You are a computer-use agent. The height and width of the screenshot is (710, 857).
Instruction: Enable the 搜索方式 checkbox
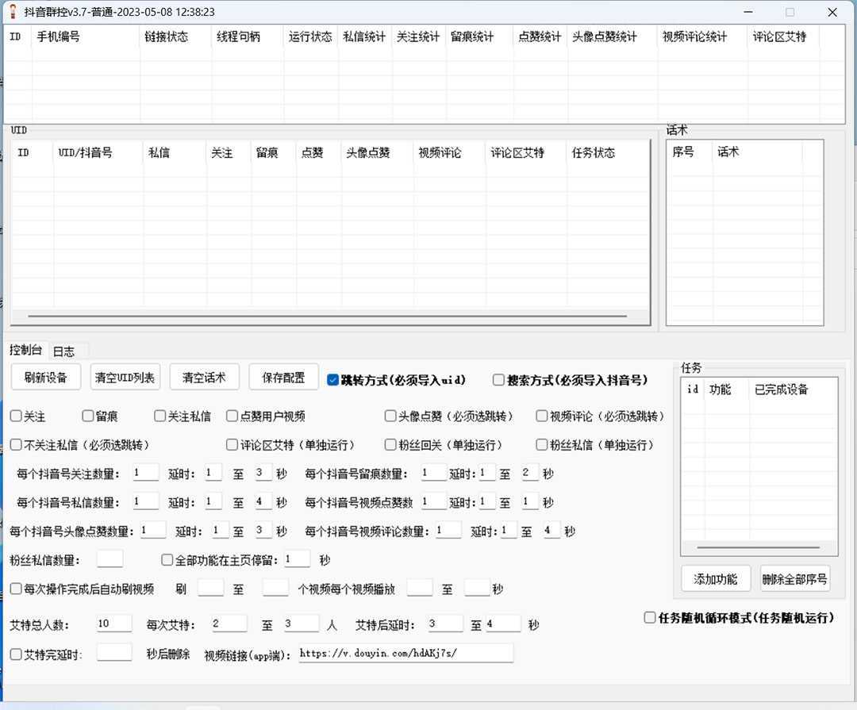[x=498, y=380]
